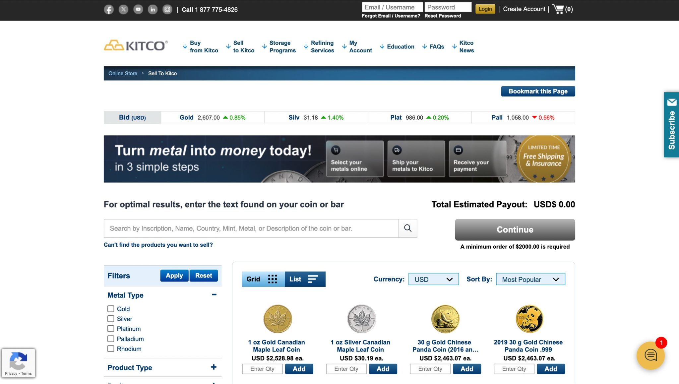This screenshot has height=384, width=679.
Task: Click the search magnifier icon
Action: (x=407, y=228)
